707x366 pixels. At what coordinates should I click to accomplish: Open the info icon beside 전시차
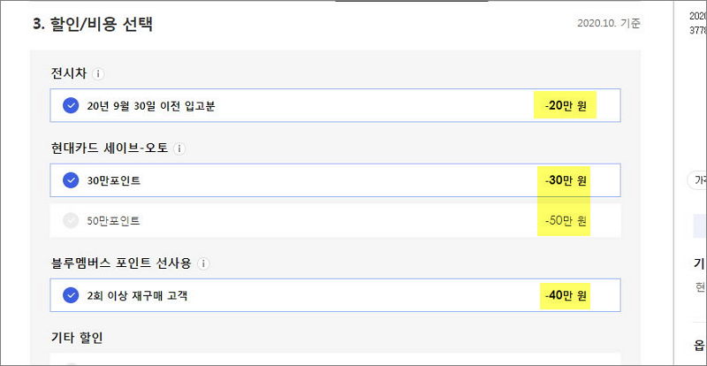(98, 74)
